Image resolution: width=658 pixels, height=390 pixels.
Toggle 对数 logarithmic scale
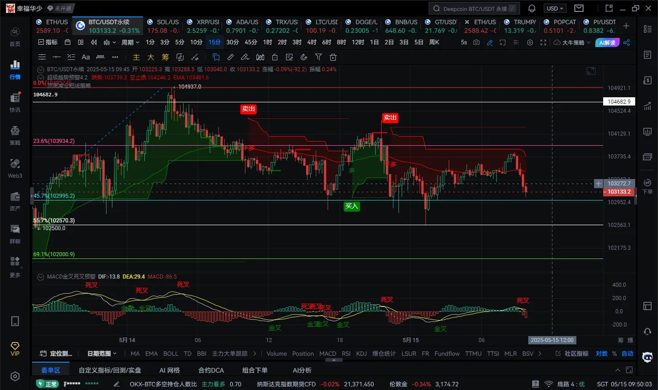pyautogui.click(x=602, y=353)
